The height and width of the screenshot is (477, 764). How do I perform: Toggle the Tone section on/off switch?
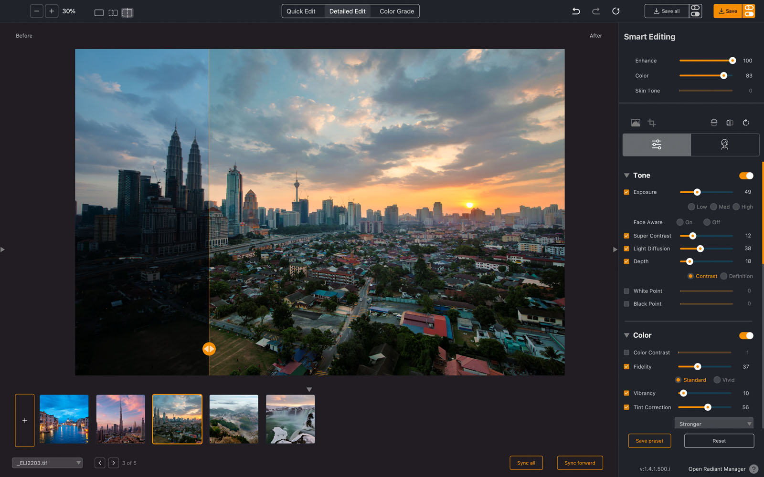point(745,176)
